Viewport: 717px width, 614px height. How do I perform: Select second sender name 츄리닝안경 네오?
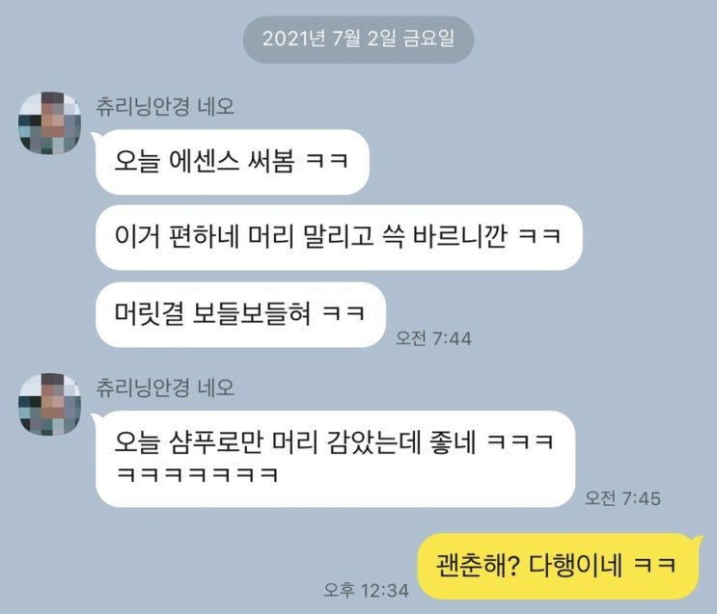[x=165, y=387]
